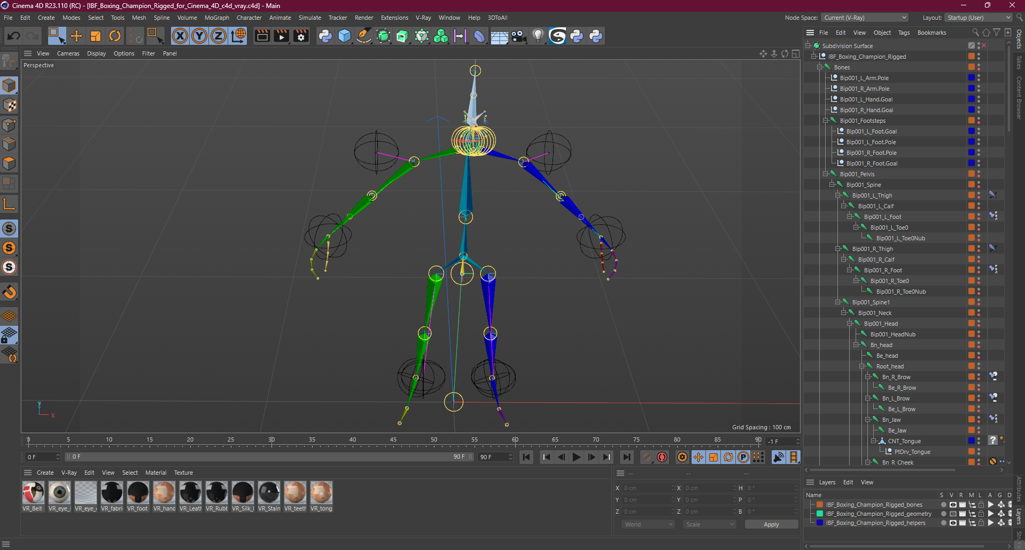Click the spline Pen tool icon
The image size is (1025, 550).
(x=364, y=36)
